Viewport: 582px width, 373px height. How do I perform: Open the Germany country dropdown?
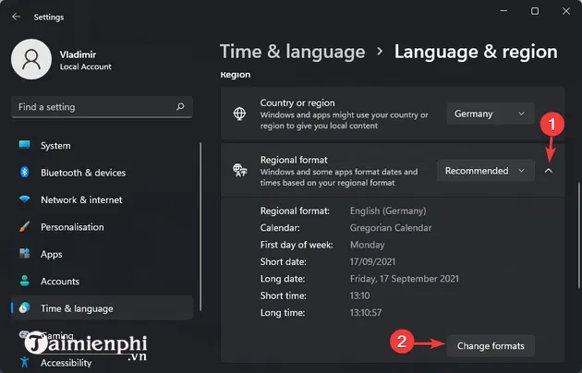pyautogui.click(x=490, y=114)
